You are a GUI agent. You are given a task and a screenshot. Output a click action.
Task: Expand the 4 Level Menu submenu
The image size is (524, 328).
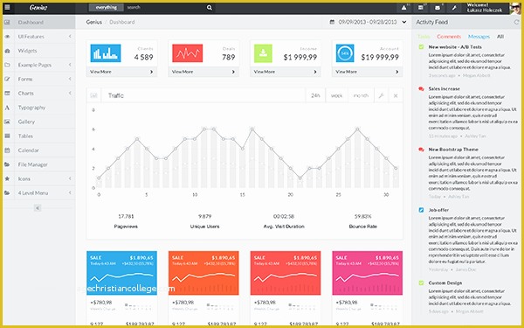pyautogui.click(x=70, y=192)
